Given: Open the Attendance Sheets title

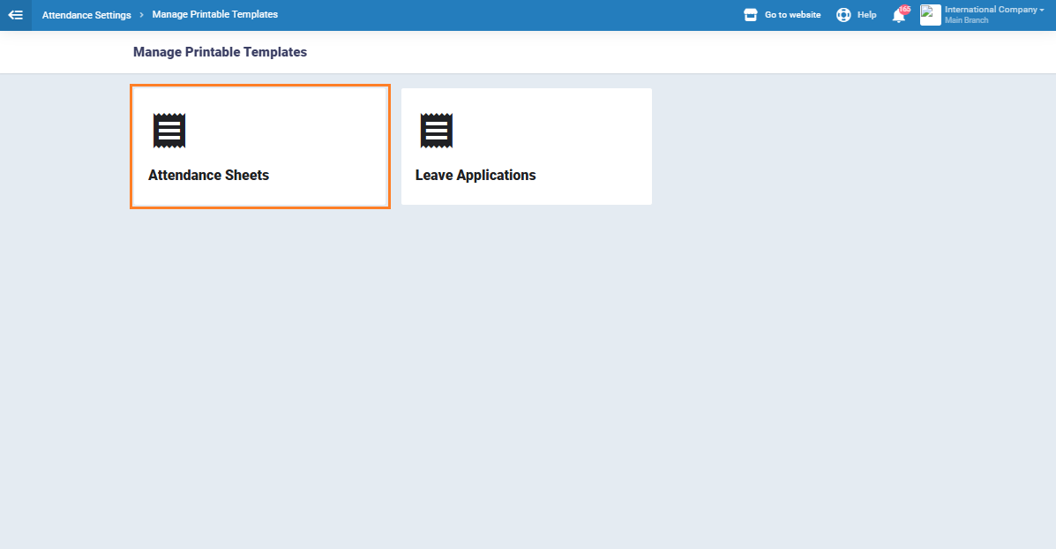Looking at the screenshot, I should 208,175.
